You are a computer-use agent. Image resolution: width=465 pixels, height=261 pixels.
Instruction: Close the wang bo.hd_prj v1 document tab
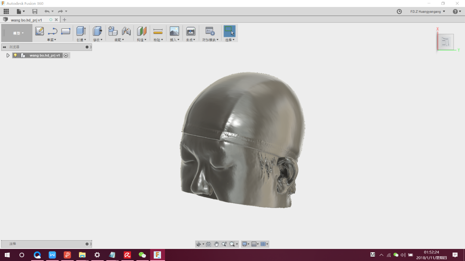click(56, 20)
